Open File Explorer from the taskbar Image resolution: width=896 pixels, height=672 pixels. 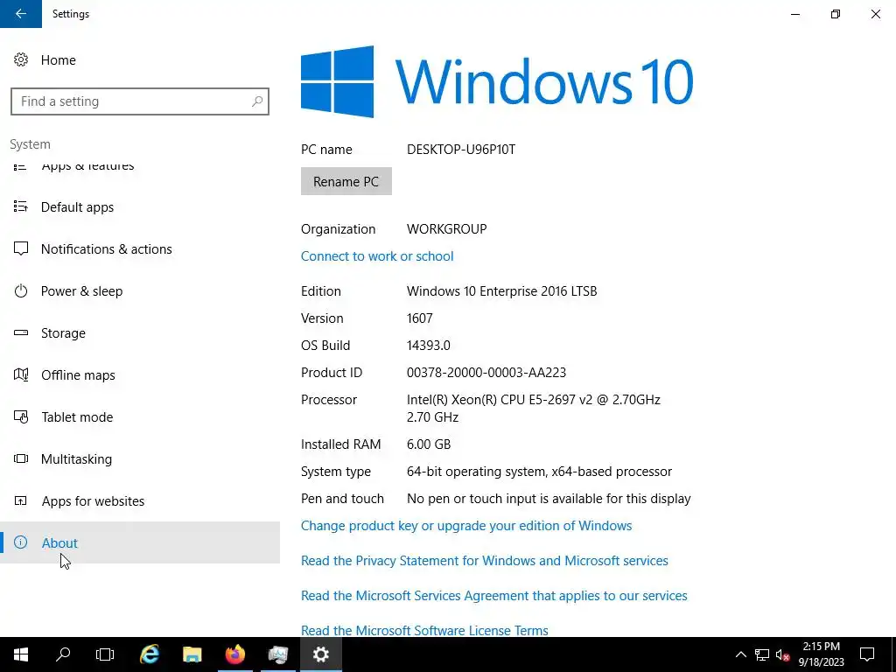coord(192,654)
